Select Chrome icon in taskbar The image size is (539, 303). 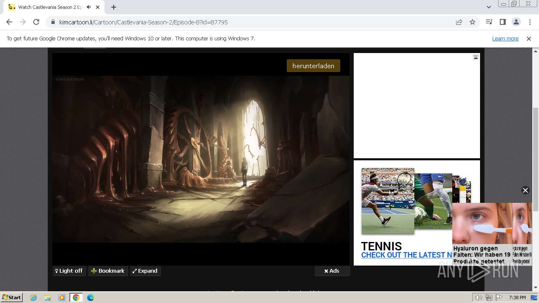tap(76, 298)
